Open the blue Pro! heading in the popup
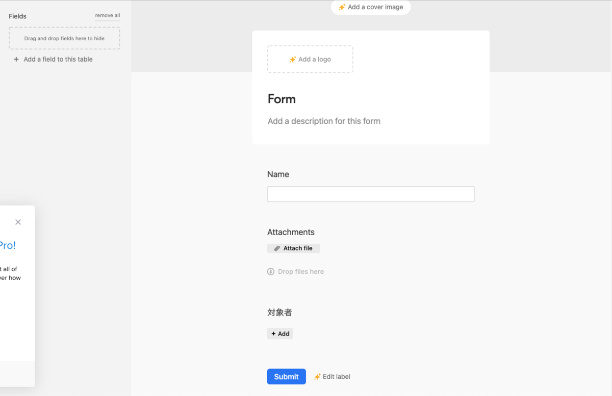This screenshot has width=612, height=396. coord(7,245)
